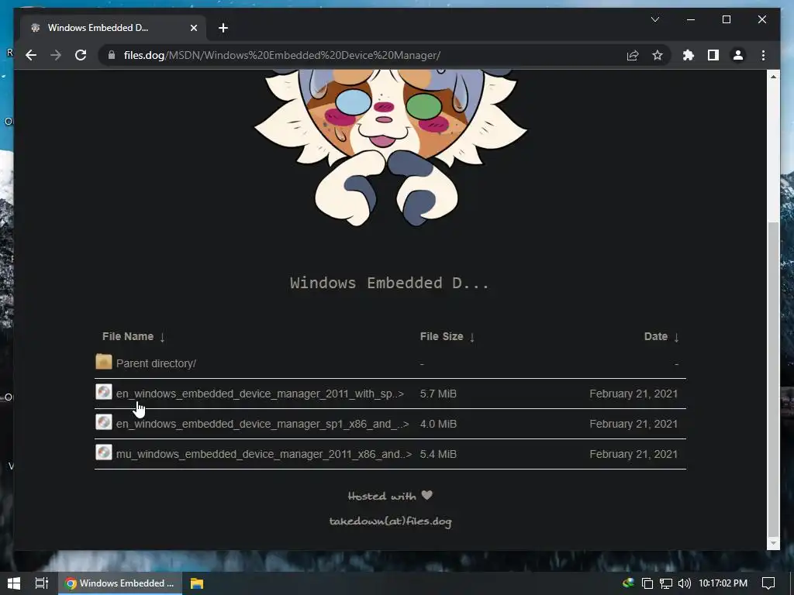The height and width of the screenshot is (595, 794).
Task: Expand the tab search dropdown
Action: click(654, 19)
